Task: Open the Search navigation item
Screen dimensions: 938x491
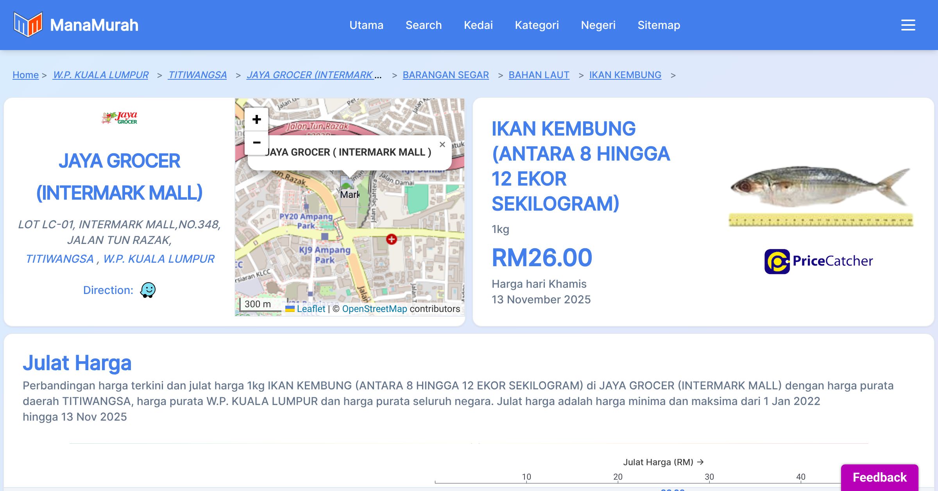Action: pyautogui.click(x=424, y=25)
